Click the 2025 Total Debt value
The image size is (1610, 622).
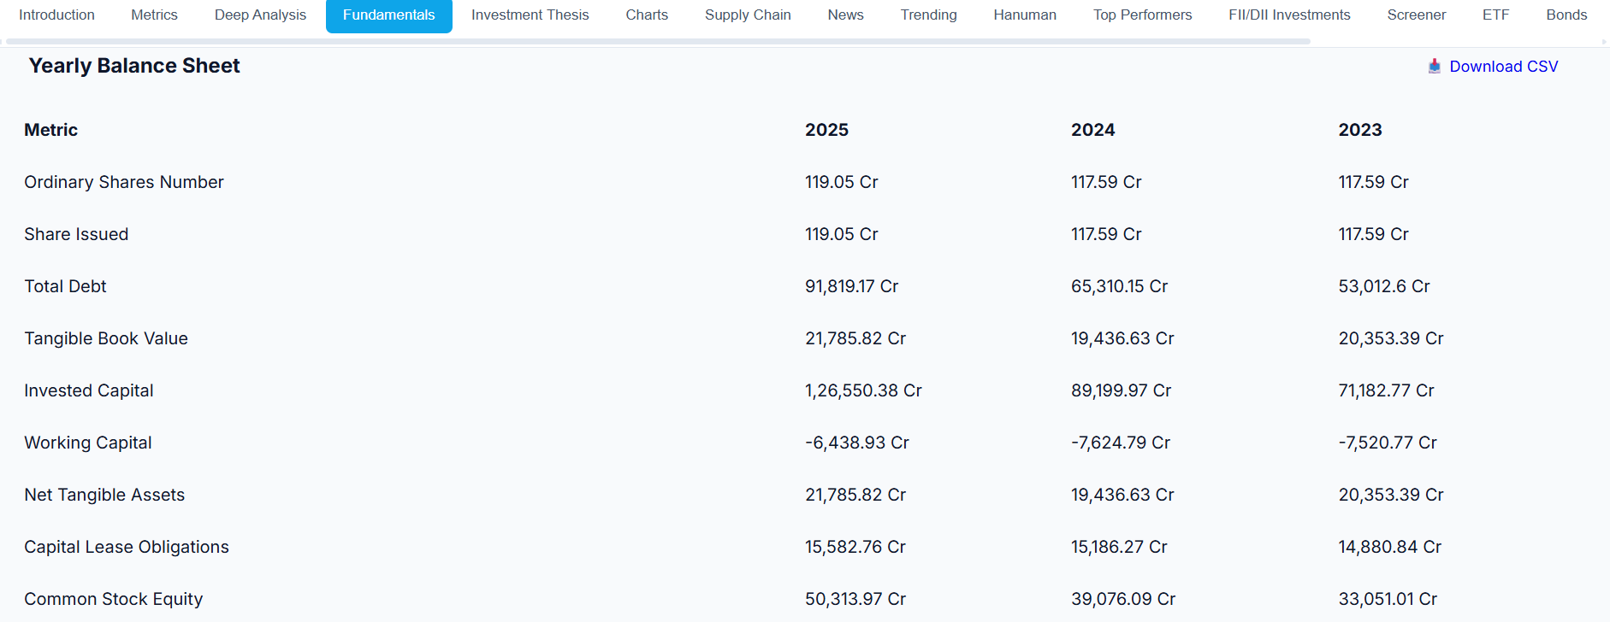851,287
